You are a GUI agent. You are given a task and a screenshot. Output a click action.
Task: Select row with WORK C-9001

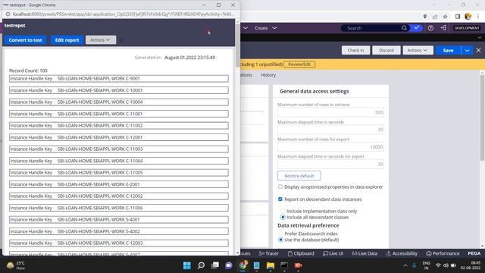pos(119,79)
